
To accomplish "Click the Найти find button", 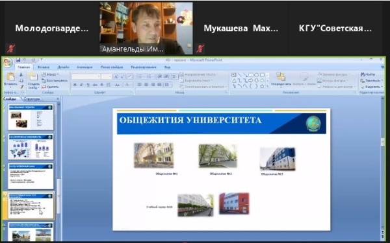I will pos(368,75).
